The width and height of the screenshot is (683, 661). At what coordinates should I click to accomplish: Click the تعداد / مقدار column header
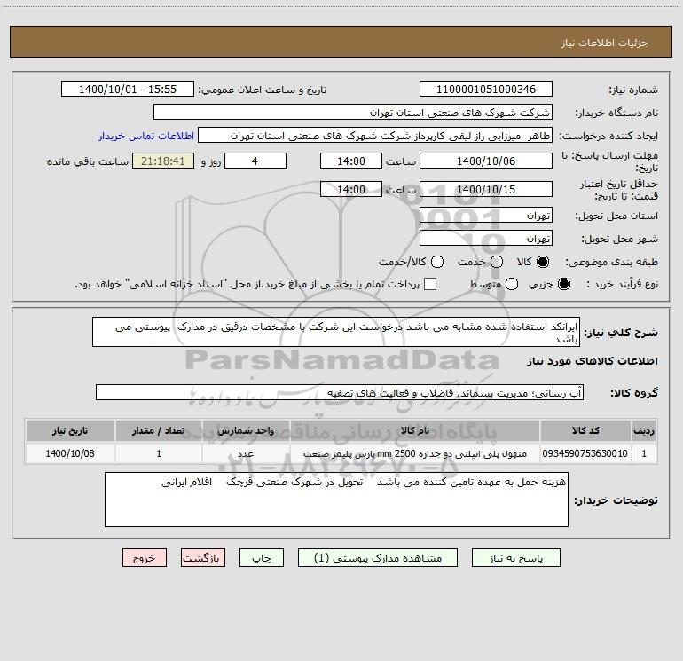pyautogui.click(x=159, y=430)
